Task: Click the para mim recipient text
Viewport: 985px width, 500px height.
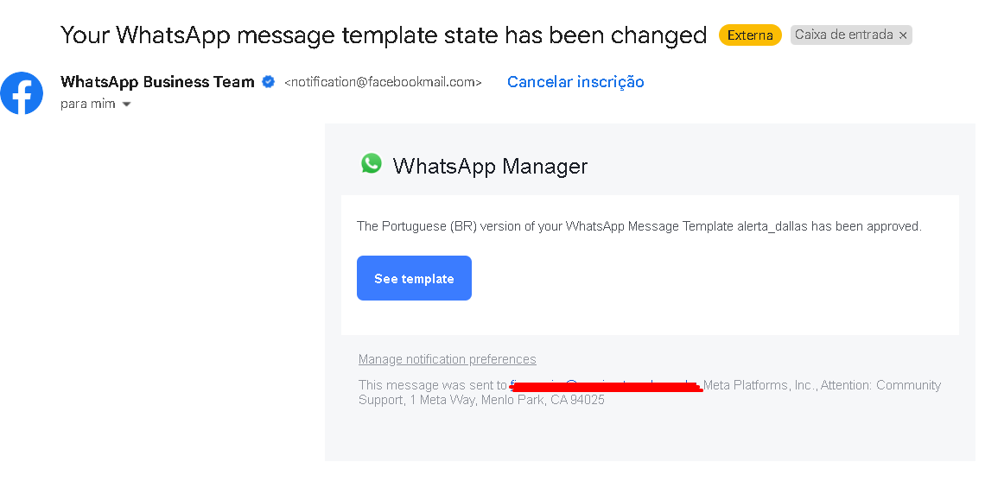Action: (88, 104)
